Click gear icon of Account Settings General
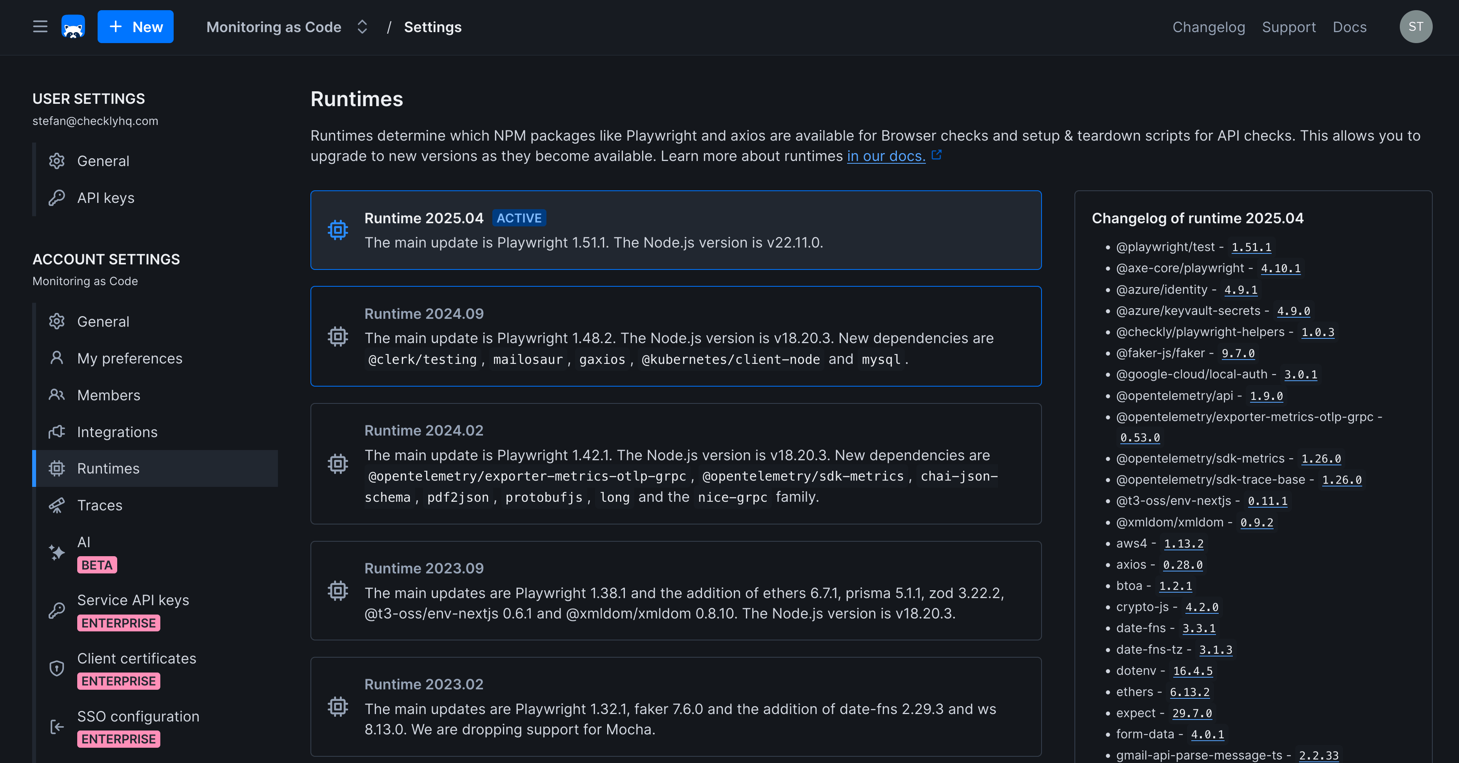The height and width of the screenshot is (763, 1459). pos(56,322)
